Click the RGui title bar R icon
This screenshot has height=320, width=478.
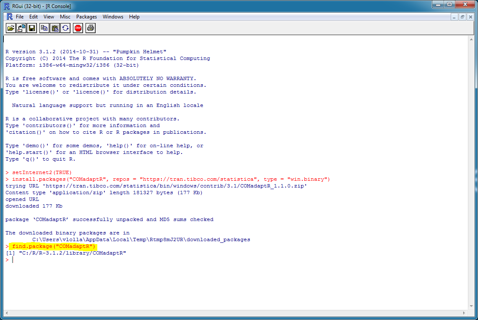(x=7, y=6)
